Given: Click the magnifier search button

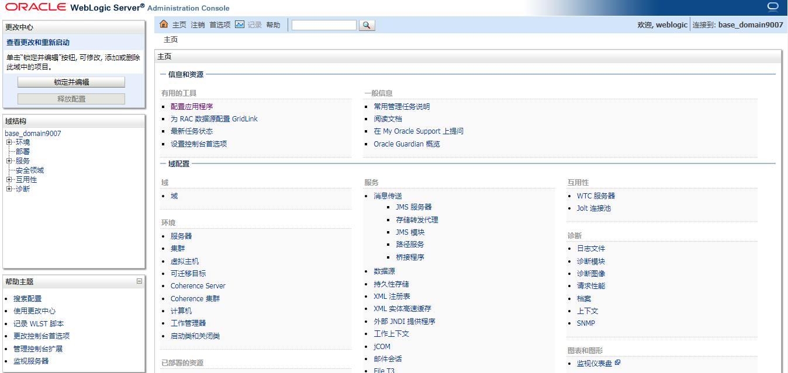Looking at the screenshot, I should coord(367,25).
